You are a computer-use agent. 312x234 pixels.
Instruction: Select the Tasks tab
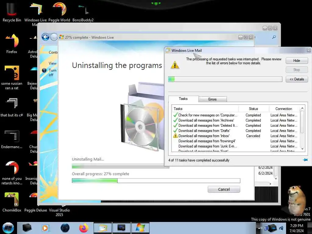pyautogui.click(x=183, y=99)
